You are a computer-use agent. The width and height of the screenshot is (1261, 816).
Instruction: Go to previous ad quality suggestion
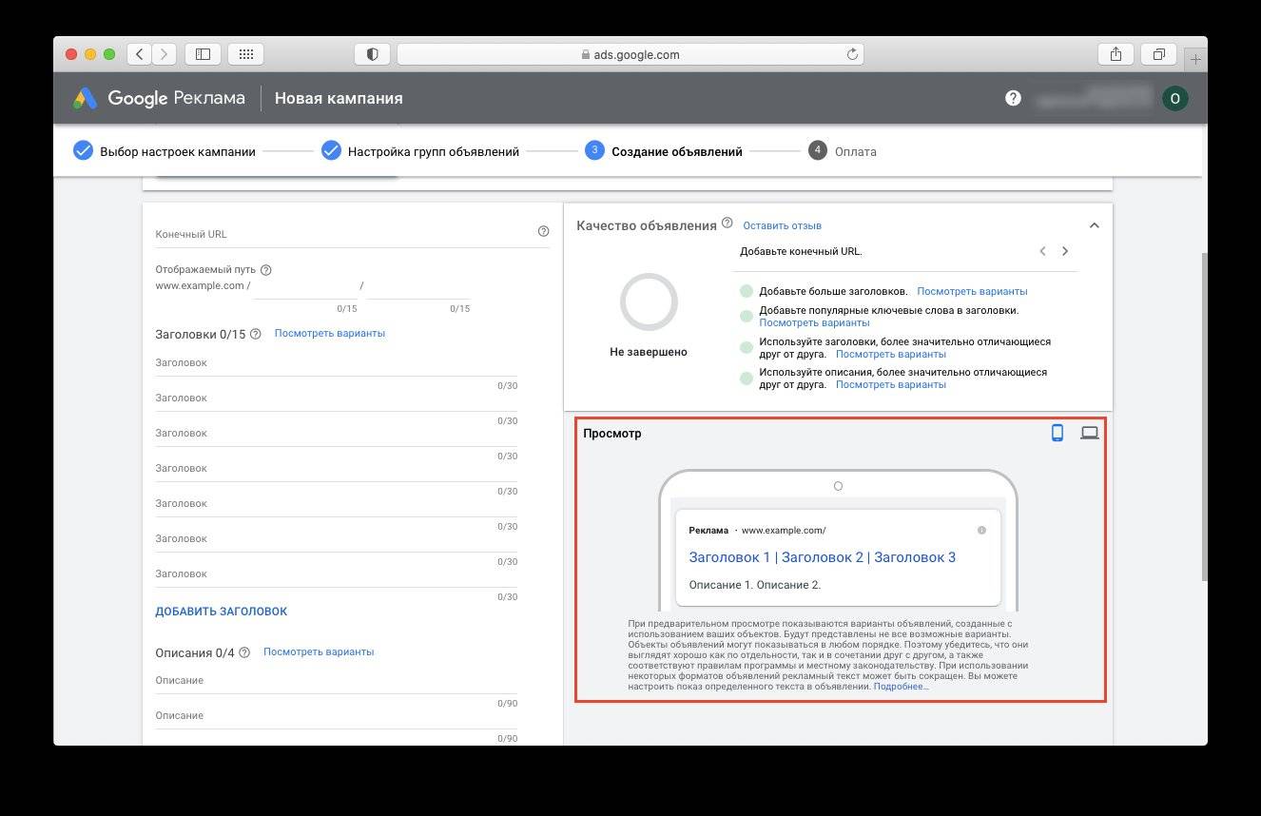point(1042,252)
